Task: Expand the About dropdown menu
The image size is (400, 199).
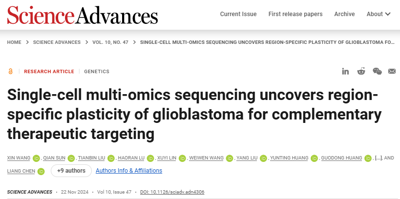Action: [x=379, y=14]
